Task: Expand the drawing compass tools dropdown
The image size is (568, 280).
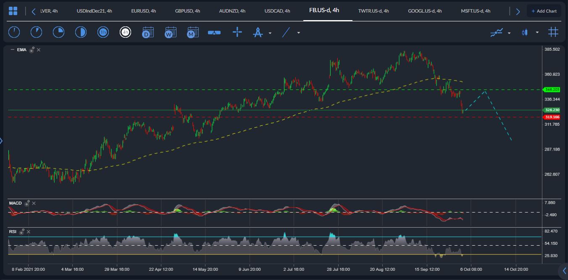Action: (270, 33)
